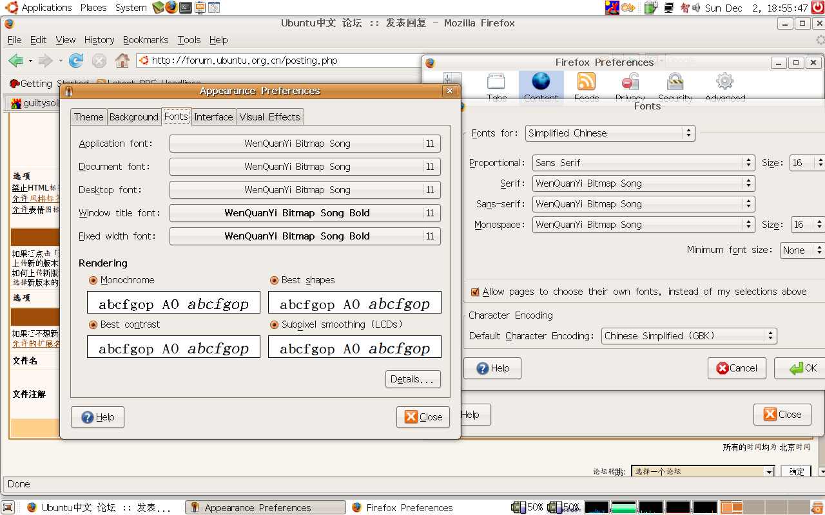
Task: Go back with Firefox back arrow
Action: [x=15, y=61]
